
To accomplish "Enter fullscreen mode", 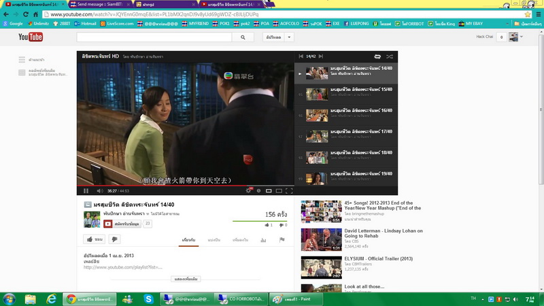I will click(x=289, y=191).
